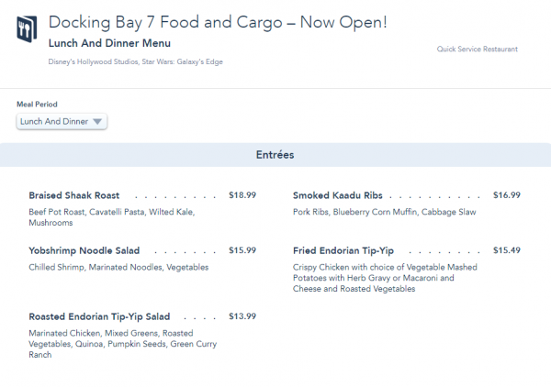
Task: Click the $13.99 price
Action: pos(242,316)
